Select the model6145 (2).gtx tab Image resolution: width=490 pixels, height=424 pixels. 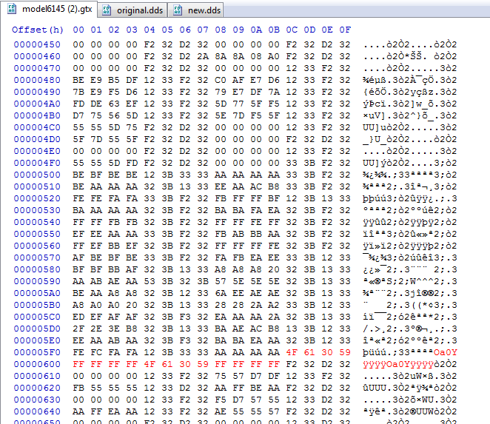(50, 9)
